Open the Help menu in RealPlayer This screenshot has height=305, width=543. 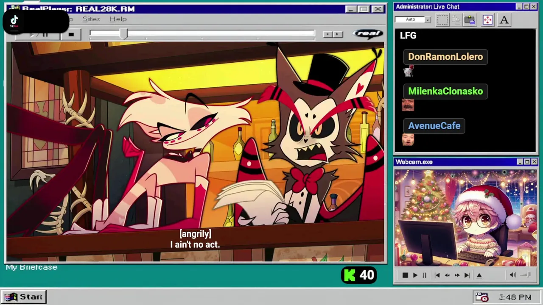(118, 19)
